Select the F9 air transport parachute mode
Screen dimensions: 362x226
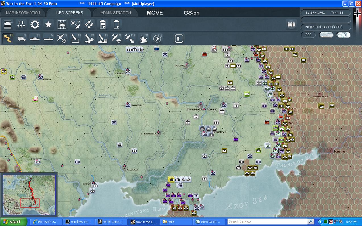click(x=116, y=38)
